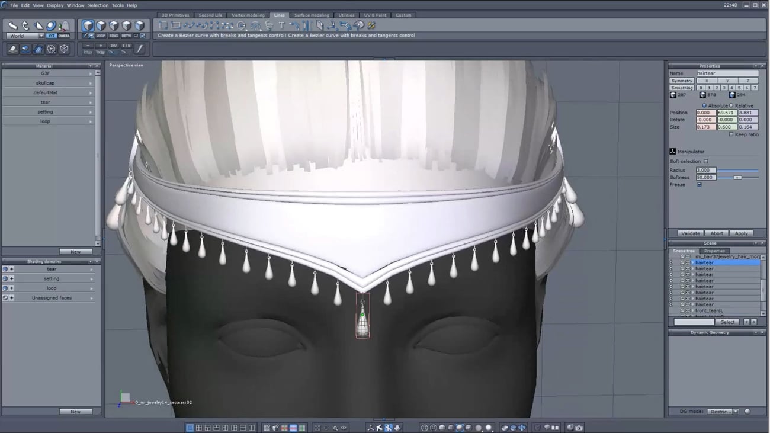This screenshot has height=433, width=770.
Task: Click New in the Material panel
Action: [x=75, y=252]
